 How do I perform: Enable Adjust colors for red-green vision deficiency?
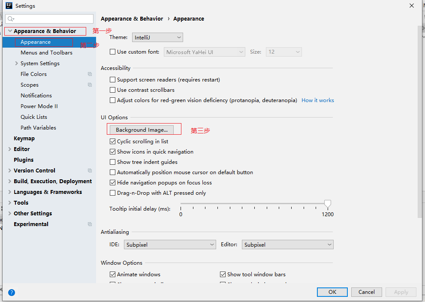coord(112,100)
